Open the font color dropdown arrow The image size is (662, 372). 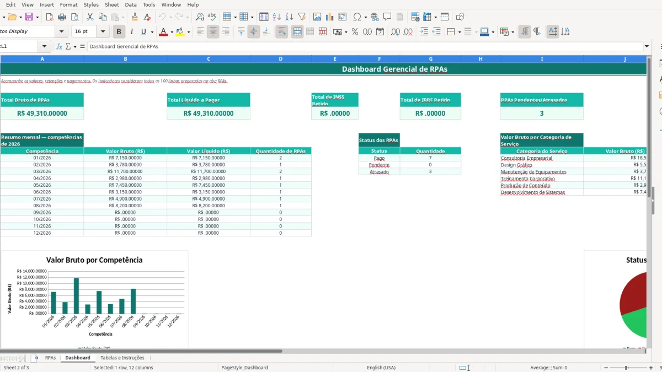(x=172, y=32)
